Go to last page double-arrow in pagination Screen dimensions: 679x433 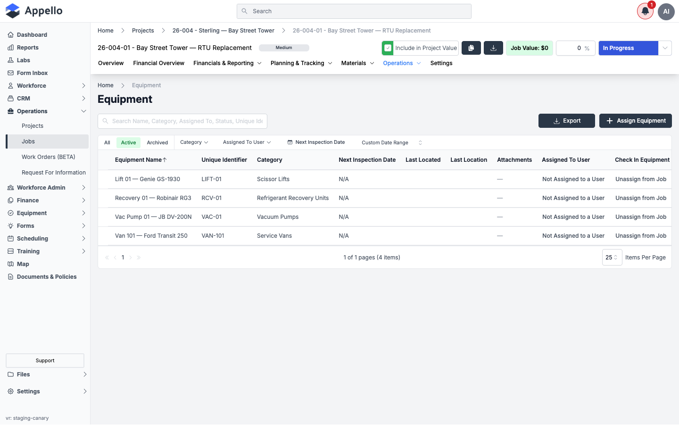click(139, 258)
